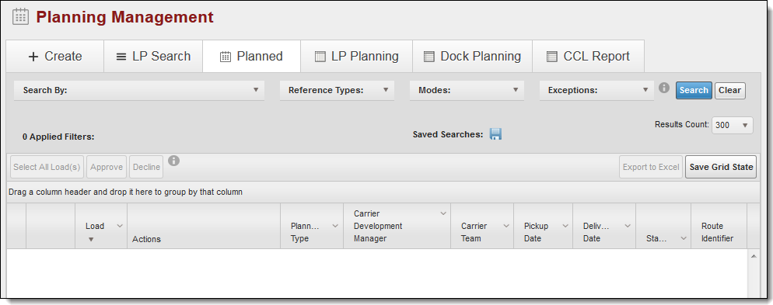Viewport: 773px width, 305px height.
Task: Click the info icon next to Decline
Action: (173, 161)
